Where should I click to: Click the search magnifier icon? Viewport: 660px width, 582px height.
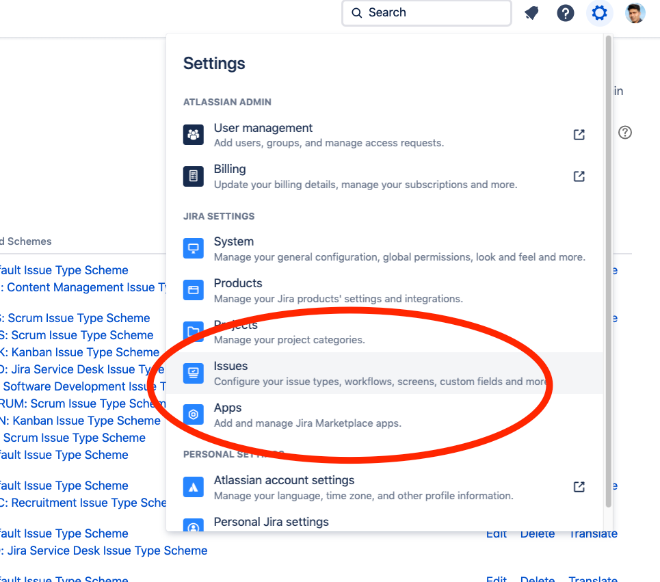point(356,13)
